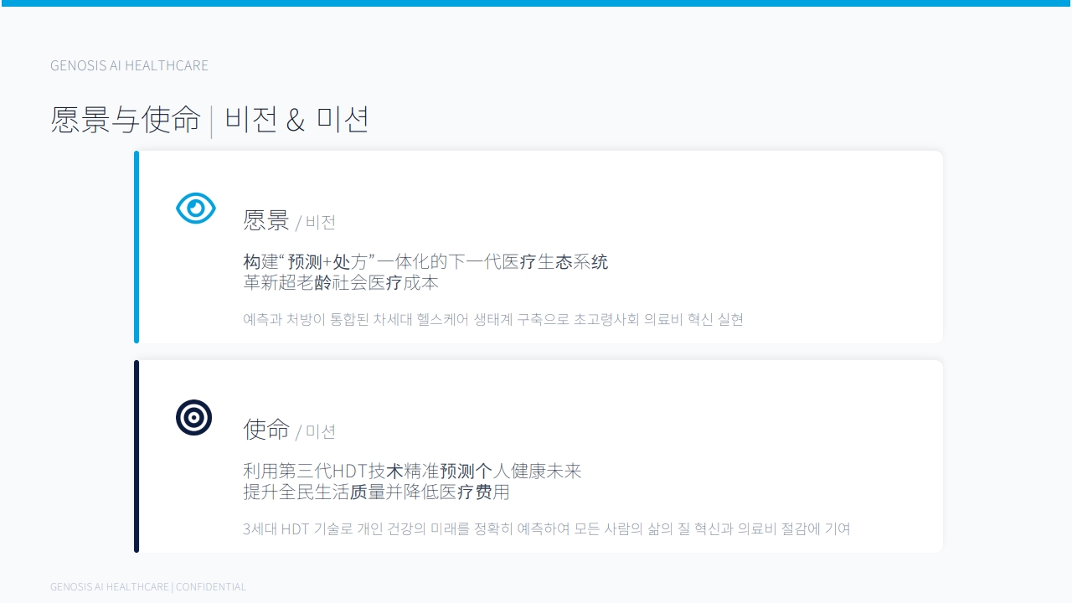The width and height of the screenshot is (1072, 603).
Task: Click the slide title 愿景与使命
Action: pyautogui.click(x=126, y=120)
